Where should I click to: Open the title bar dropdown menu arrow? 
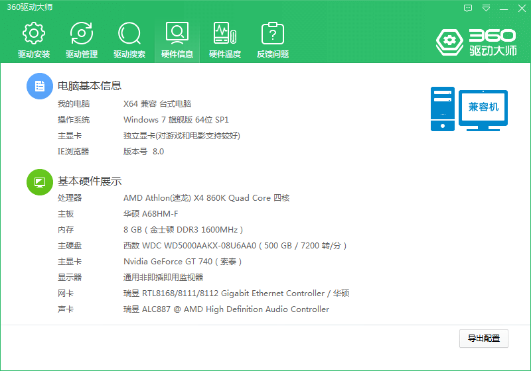click(486, 8)
